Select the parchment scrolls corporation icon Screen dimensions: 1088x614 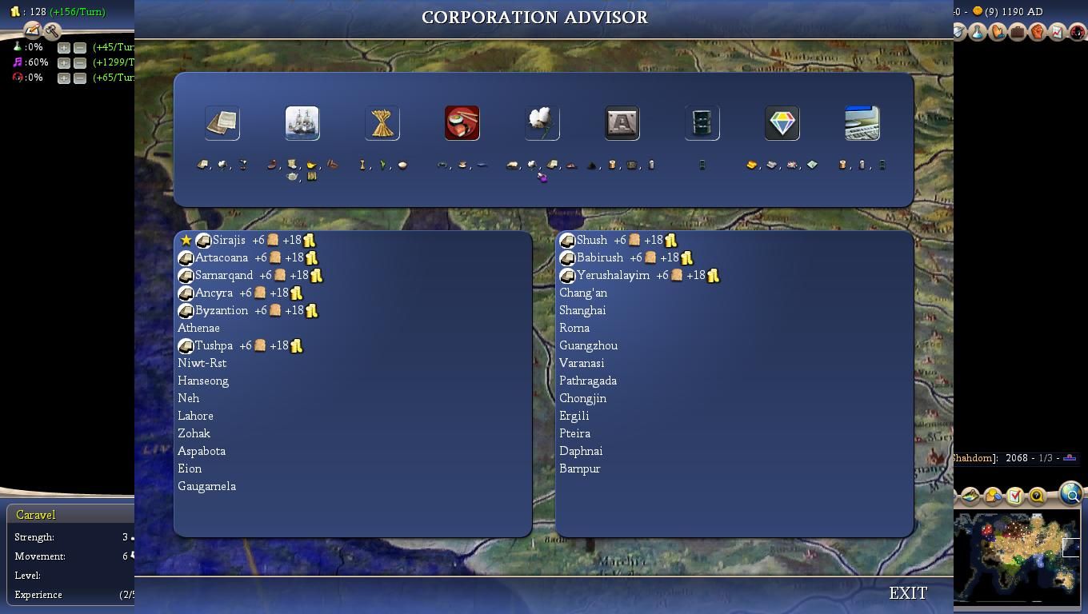pos(222,123)
